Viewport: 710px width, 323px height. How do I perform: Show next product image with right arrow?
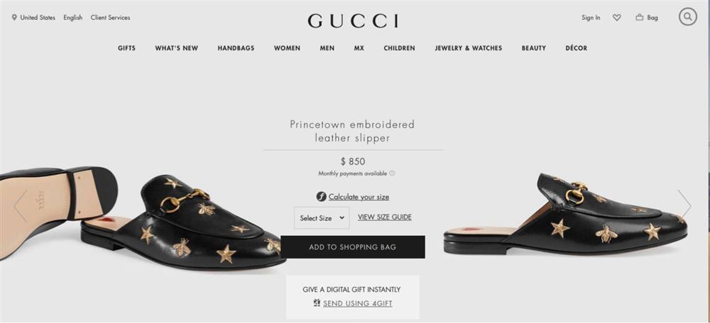click(x=684, y=204)
